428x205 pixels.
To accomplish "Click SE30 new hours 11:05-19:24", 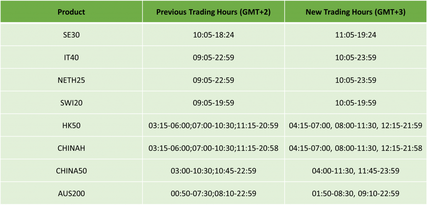I will [x=355, y=35].
